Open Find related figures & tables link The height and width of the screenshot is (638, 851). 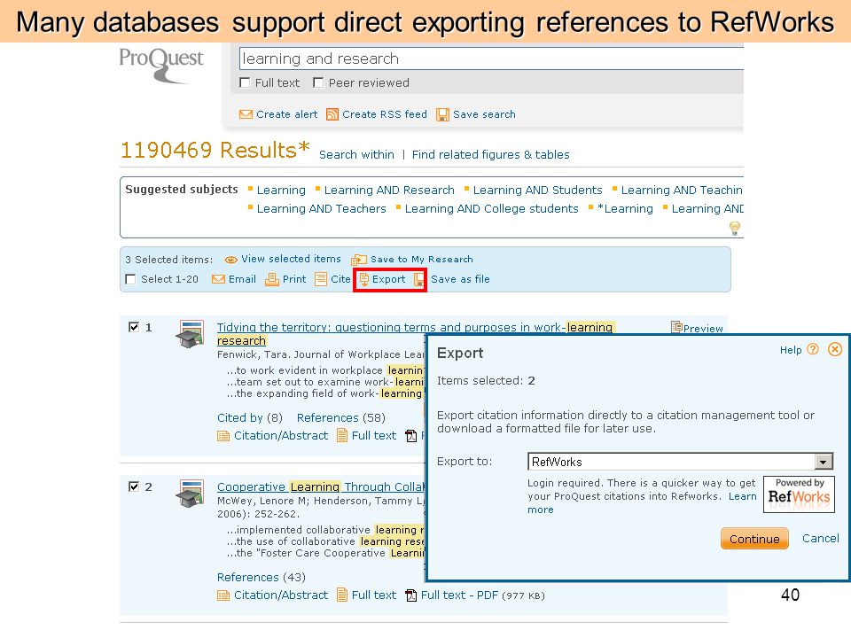click(x=490, y=154)
